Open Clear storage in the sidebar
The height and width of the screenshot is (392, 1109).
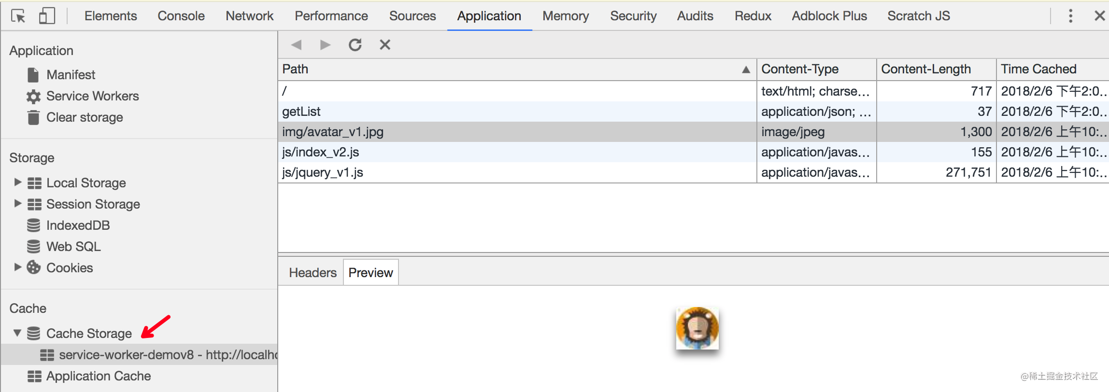[x=85, y=117]
